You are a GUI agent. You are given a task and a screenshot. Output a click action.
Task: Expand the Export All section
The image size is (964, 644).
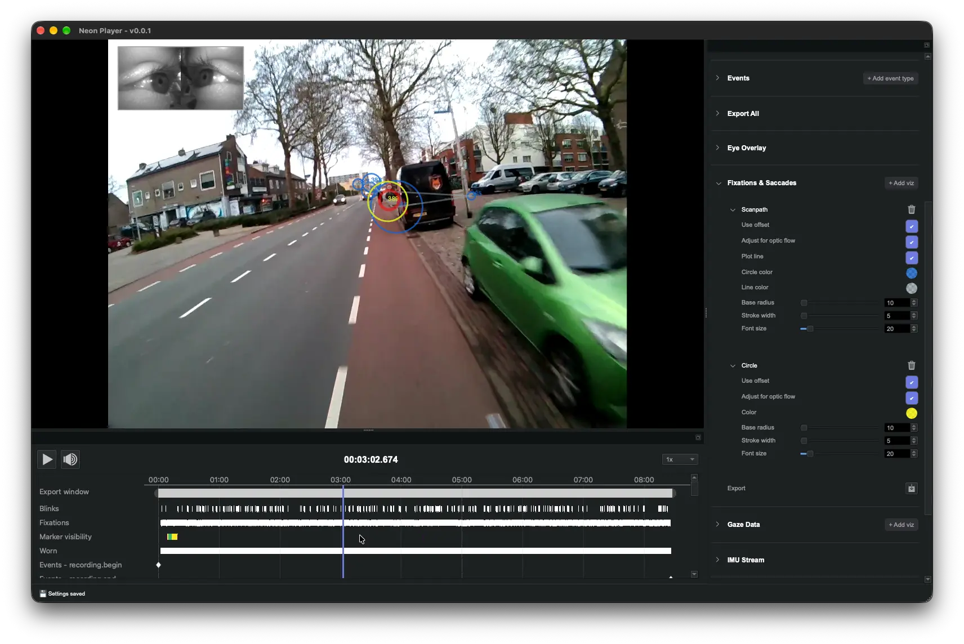click(x=717, y=114)
